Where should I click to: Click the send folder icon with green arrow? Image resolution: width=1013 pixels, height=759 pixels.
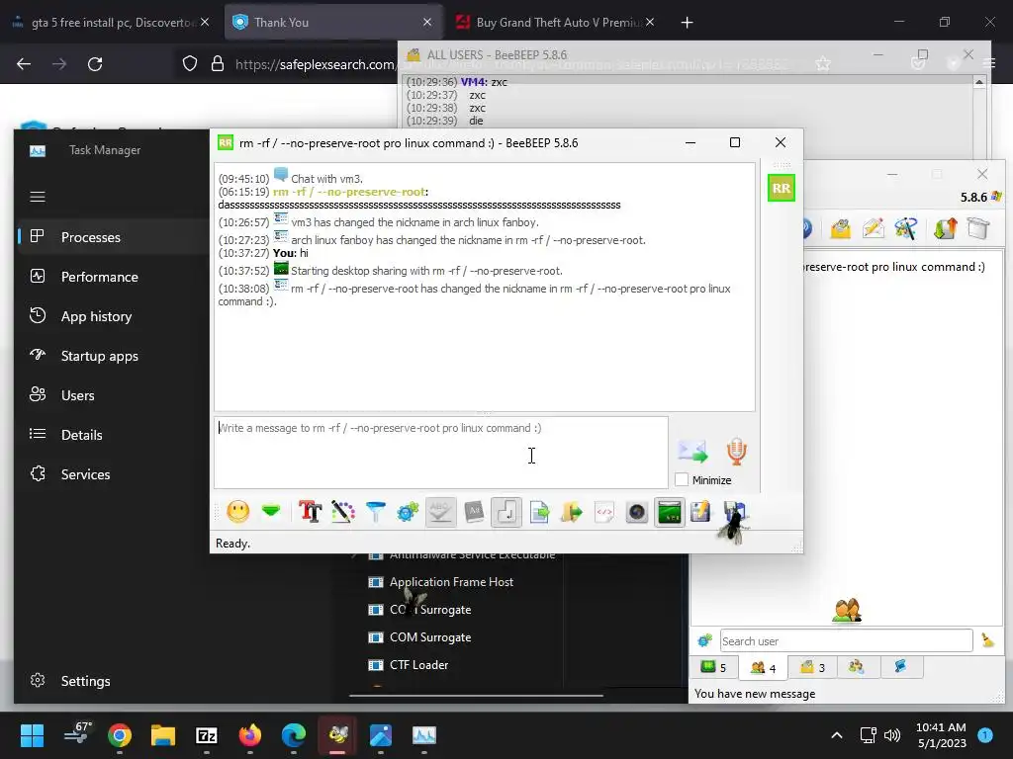tap(572, 513)
